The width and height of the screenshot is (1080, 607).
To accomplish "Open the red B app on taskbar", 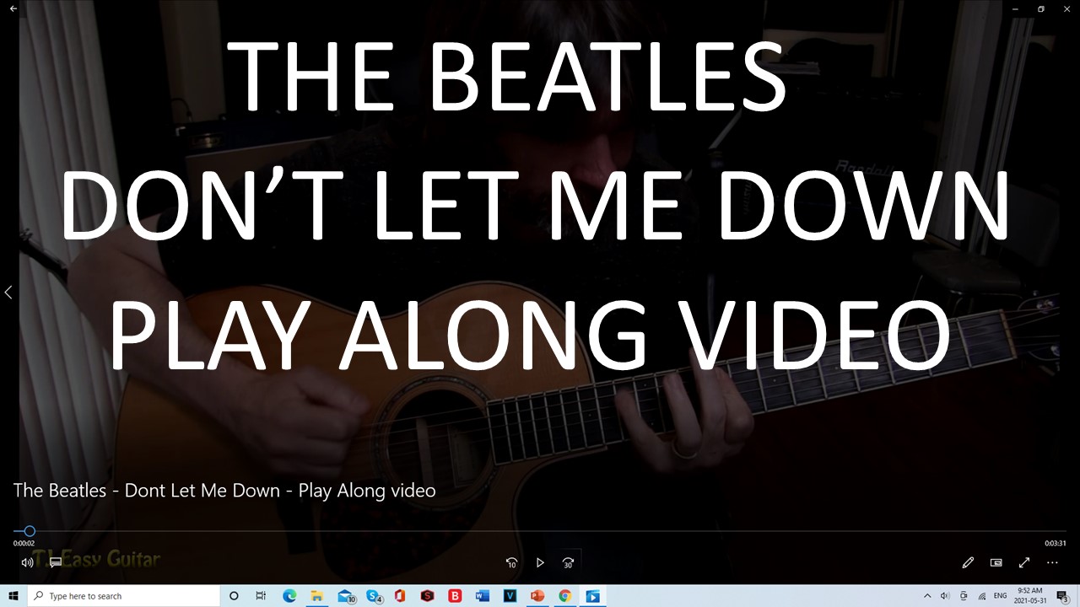I will 455,596.
